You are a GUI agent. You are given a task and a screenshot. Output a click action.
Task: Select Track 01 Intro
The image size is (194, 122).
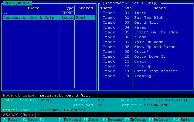pos(146,13)
